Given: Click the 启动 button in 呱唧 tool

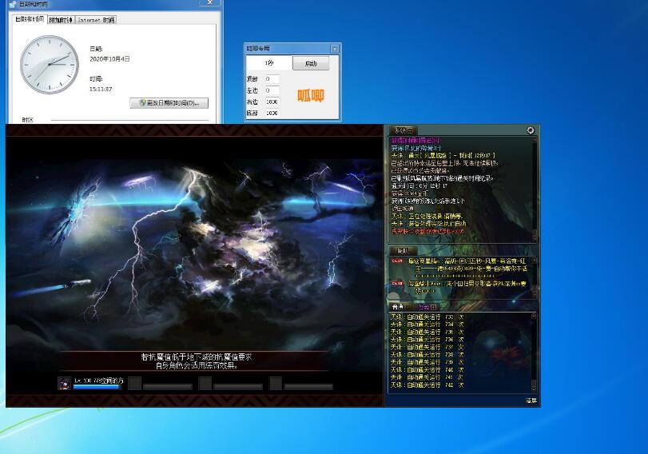Looking at the screenshot, I should pyautogui.click(x=311, y=63).
